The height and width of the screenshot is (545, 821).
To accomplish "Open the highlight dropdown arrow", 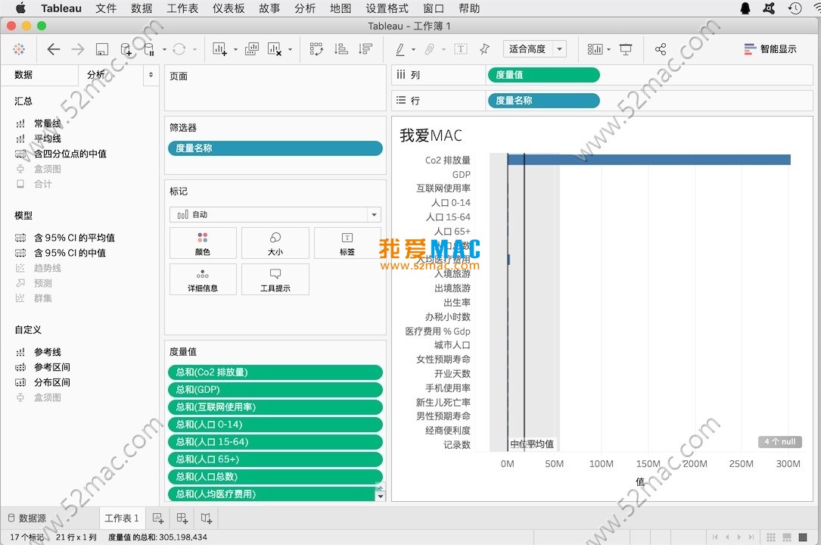I will [414, 50].
